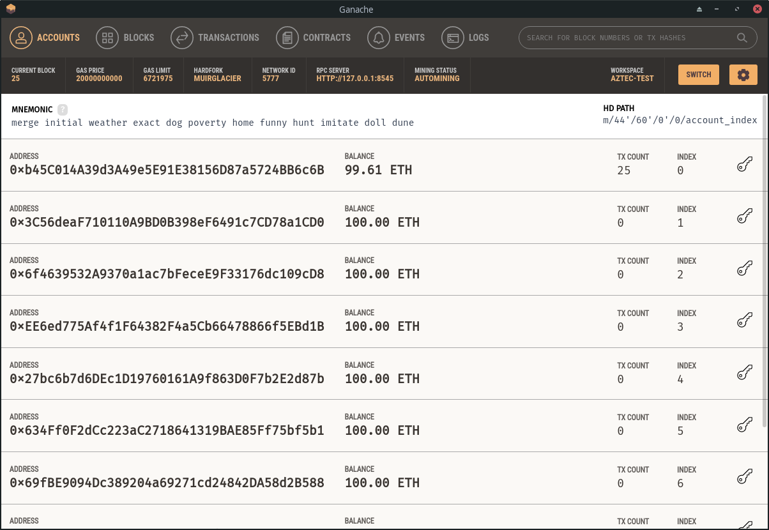The height and width of the screenshot is (530, 769).
Task: Click the RPC server HTTP://127.0.0.1:8545
Action: point(355,79)
